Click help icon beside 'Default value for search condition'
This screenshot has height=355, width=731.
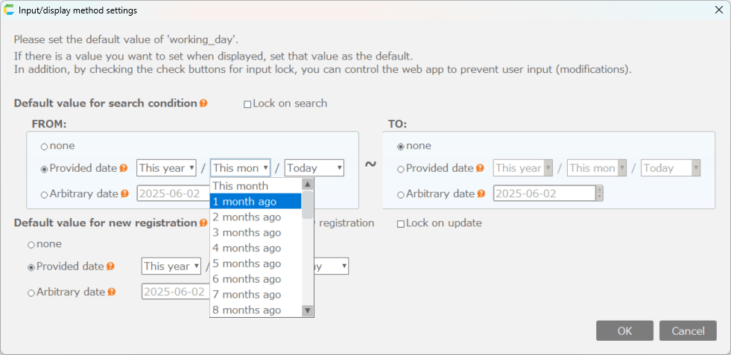pyautogui.click(x=203, y=103)
